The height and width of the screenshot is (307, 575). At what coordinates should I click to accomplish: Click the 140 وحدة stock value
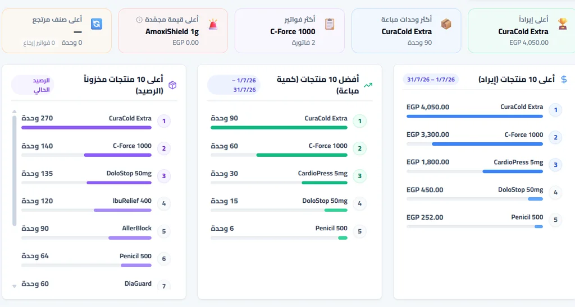[37, 146]
